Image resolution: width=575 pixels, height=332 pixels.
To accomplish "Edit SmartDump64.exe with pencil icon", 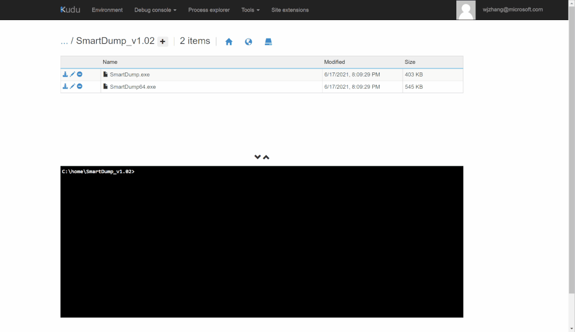I will 72,86.
